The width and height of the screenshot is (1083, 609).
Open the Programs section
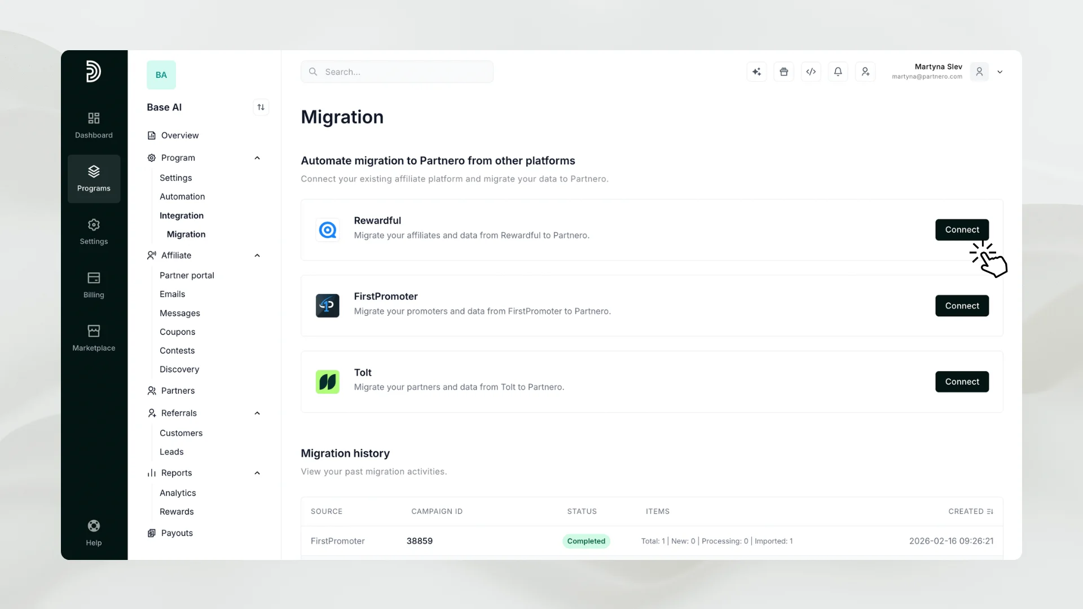click(94, 179)
